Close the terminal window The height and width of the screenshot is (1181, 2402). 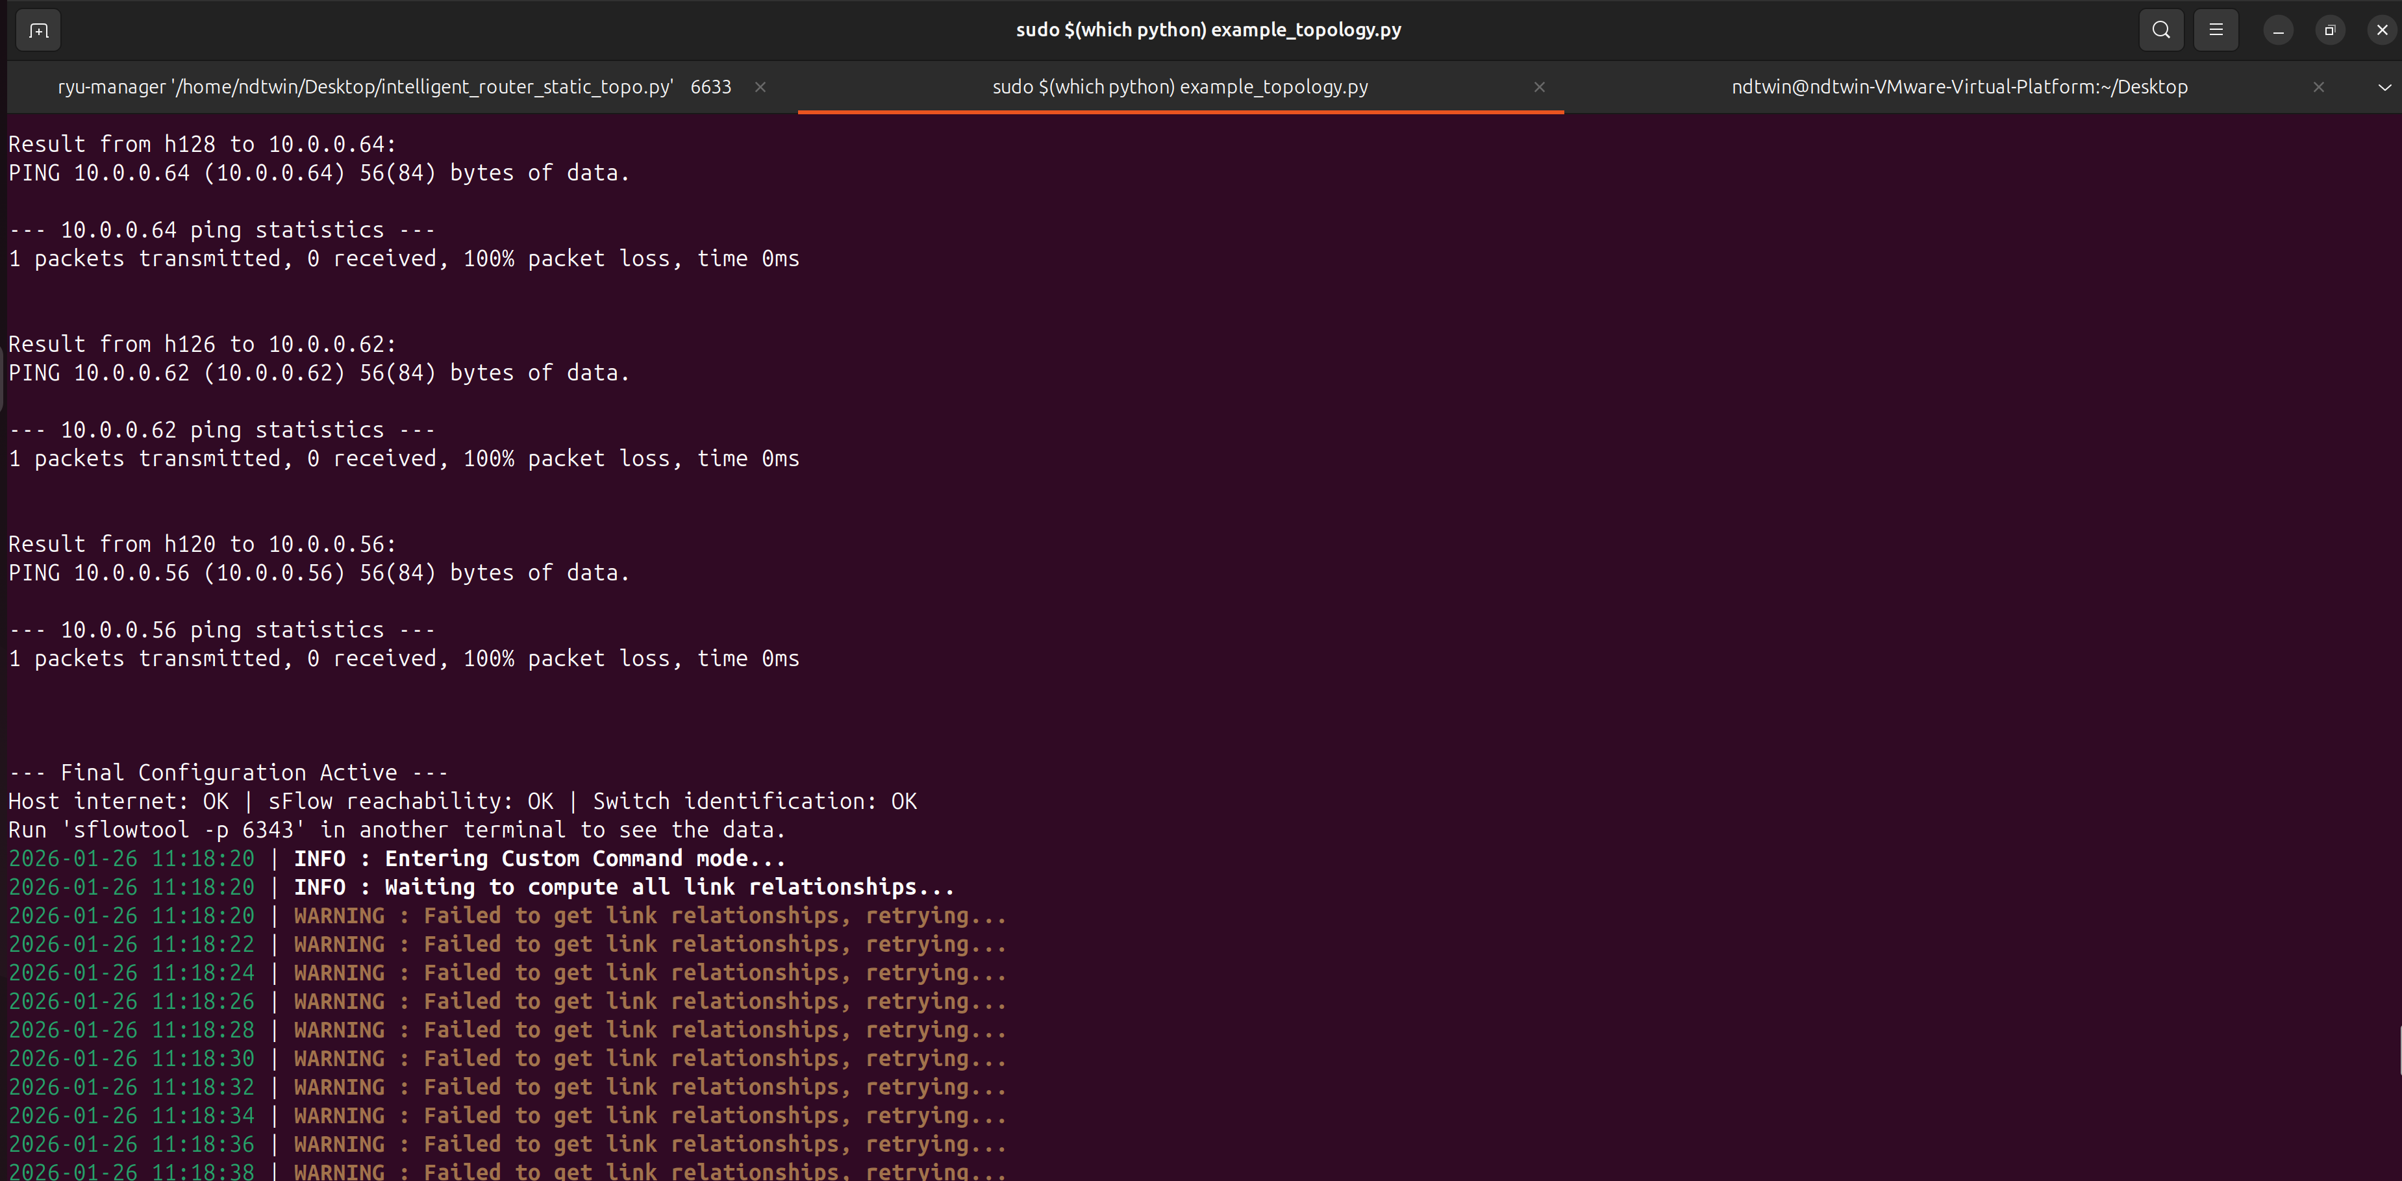[2381, 31]
